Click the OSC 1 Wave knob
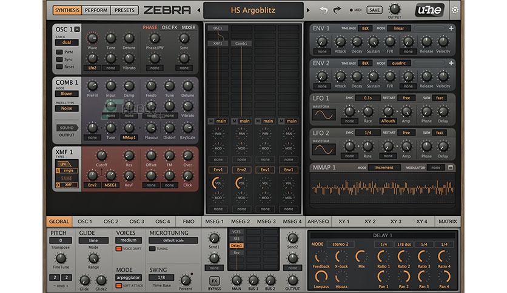Screen dimensions: 507x293 [x=92, y=38]
